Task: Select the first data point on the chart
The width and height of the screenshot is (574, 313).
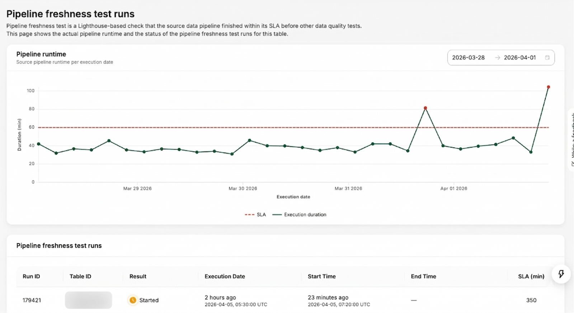Action: 39,144
